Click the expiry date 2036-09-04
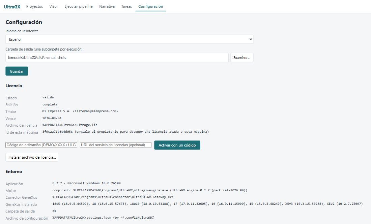Screen dimensions: 371x224 (52, 118)
